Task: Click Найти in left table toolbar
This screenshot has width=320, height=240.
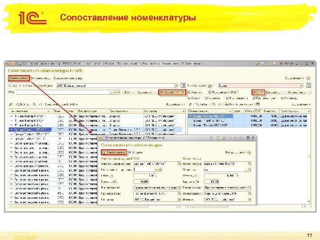Action: click(x=23, y=104)
